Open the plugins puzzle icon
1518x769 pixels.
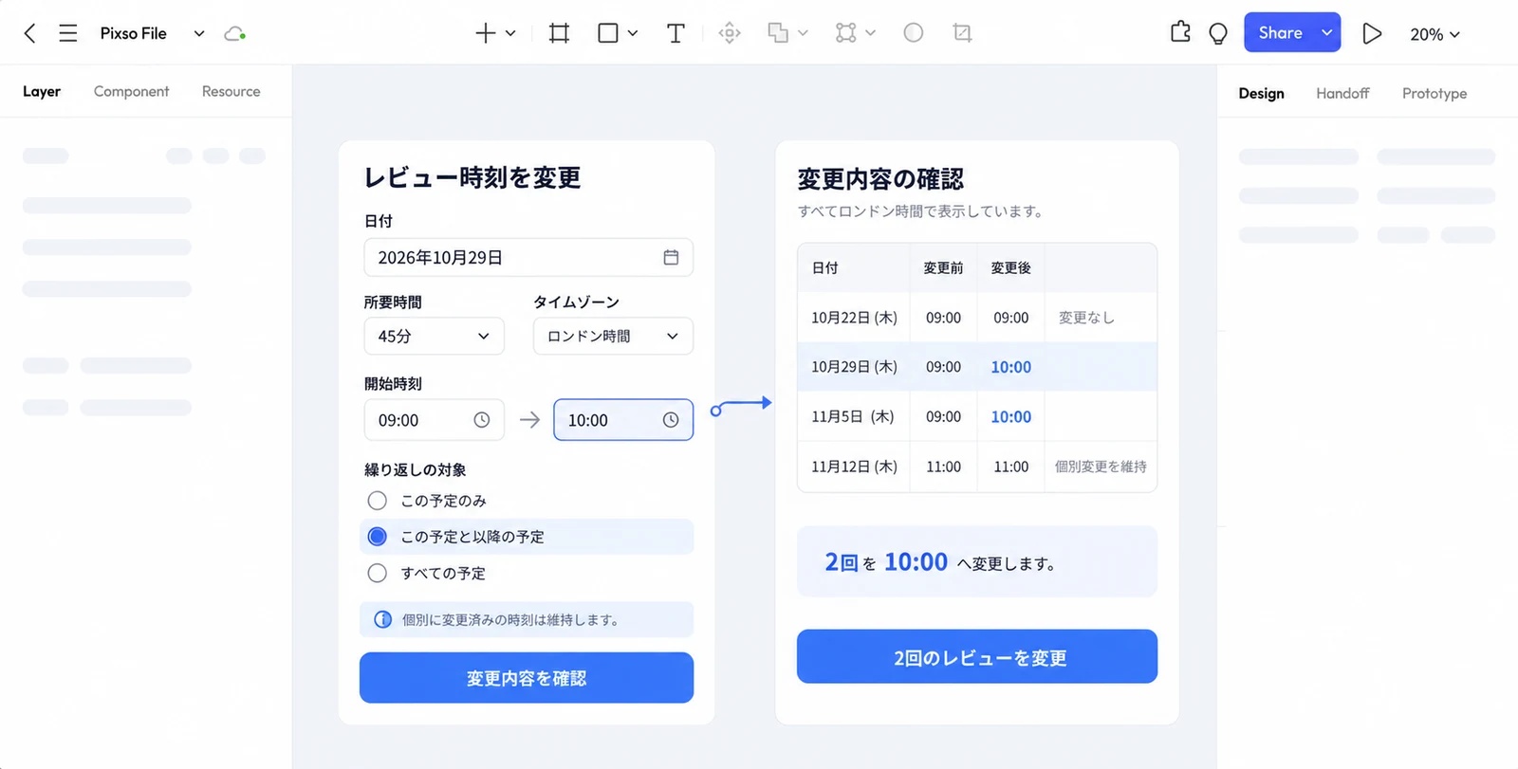[x=1180, y=32]
